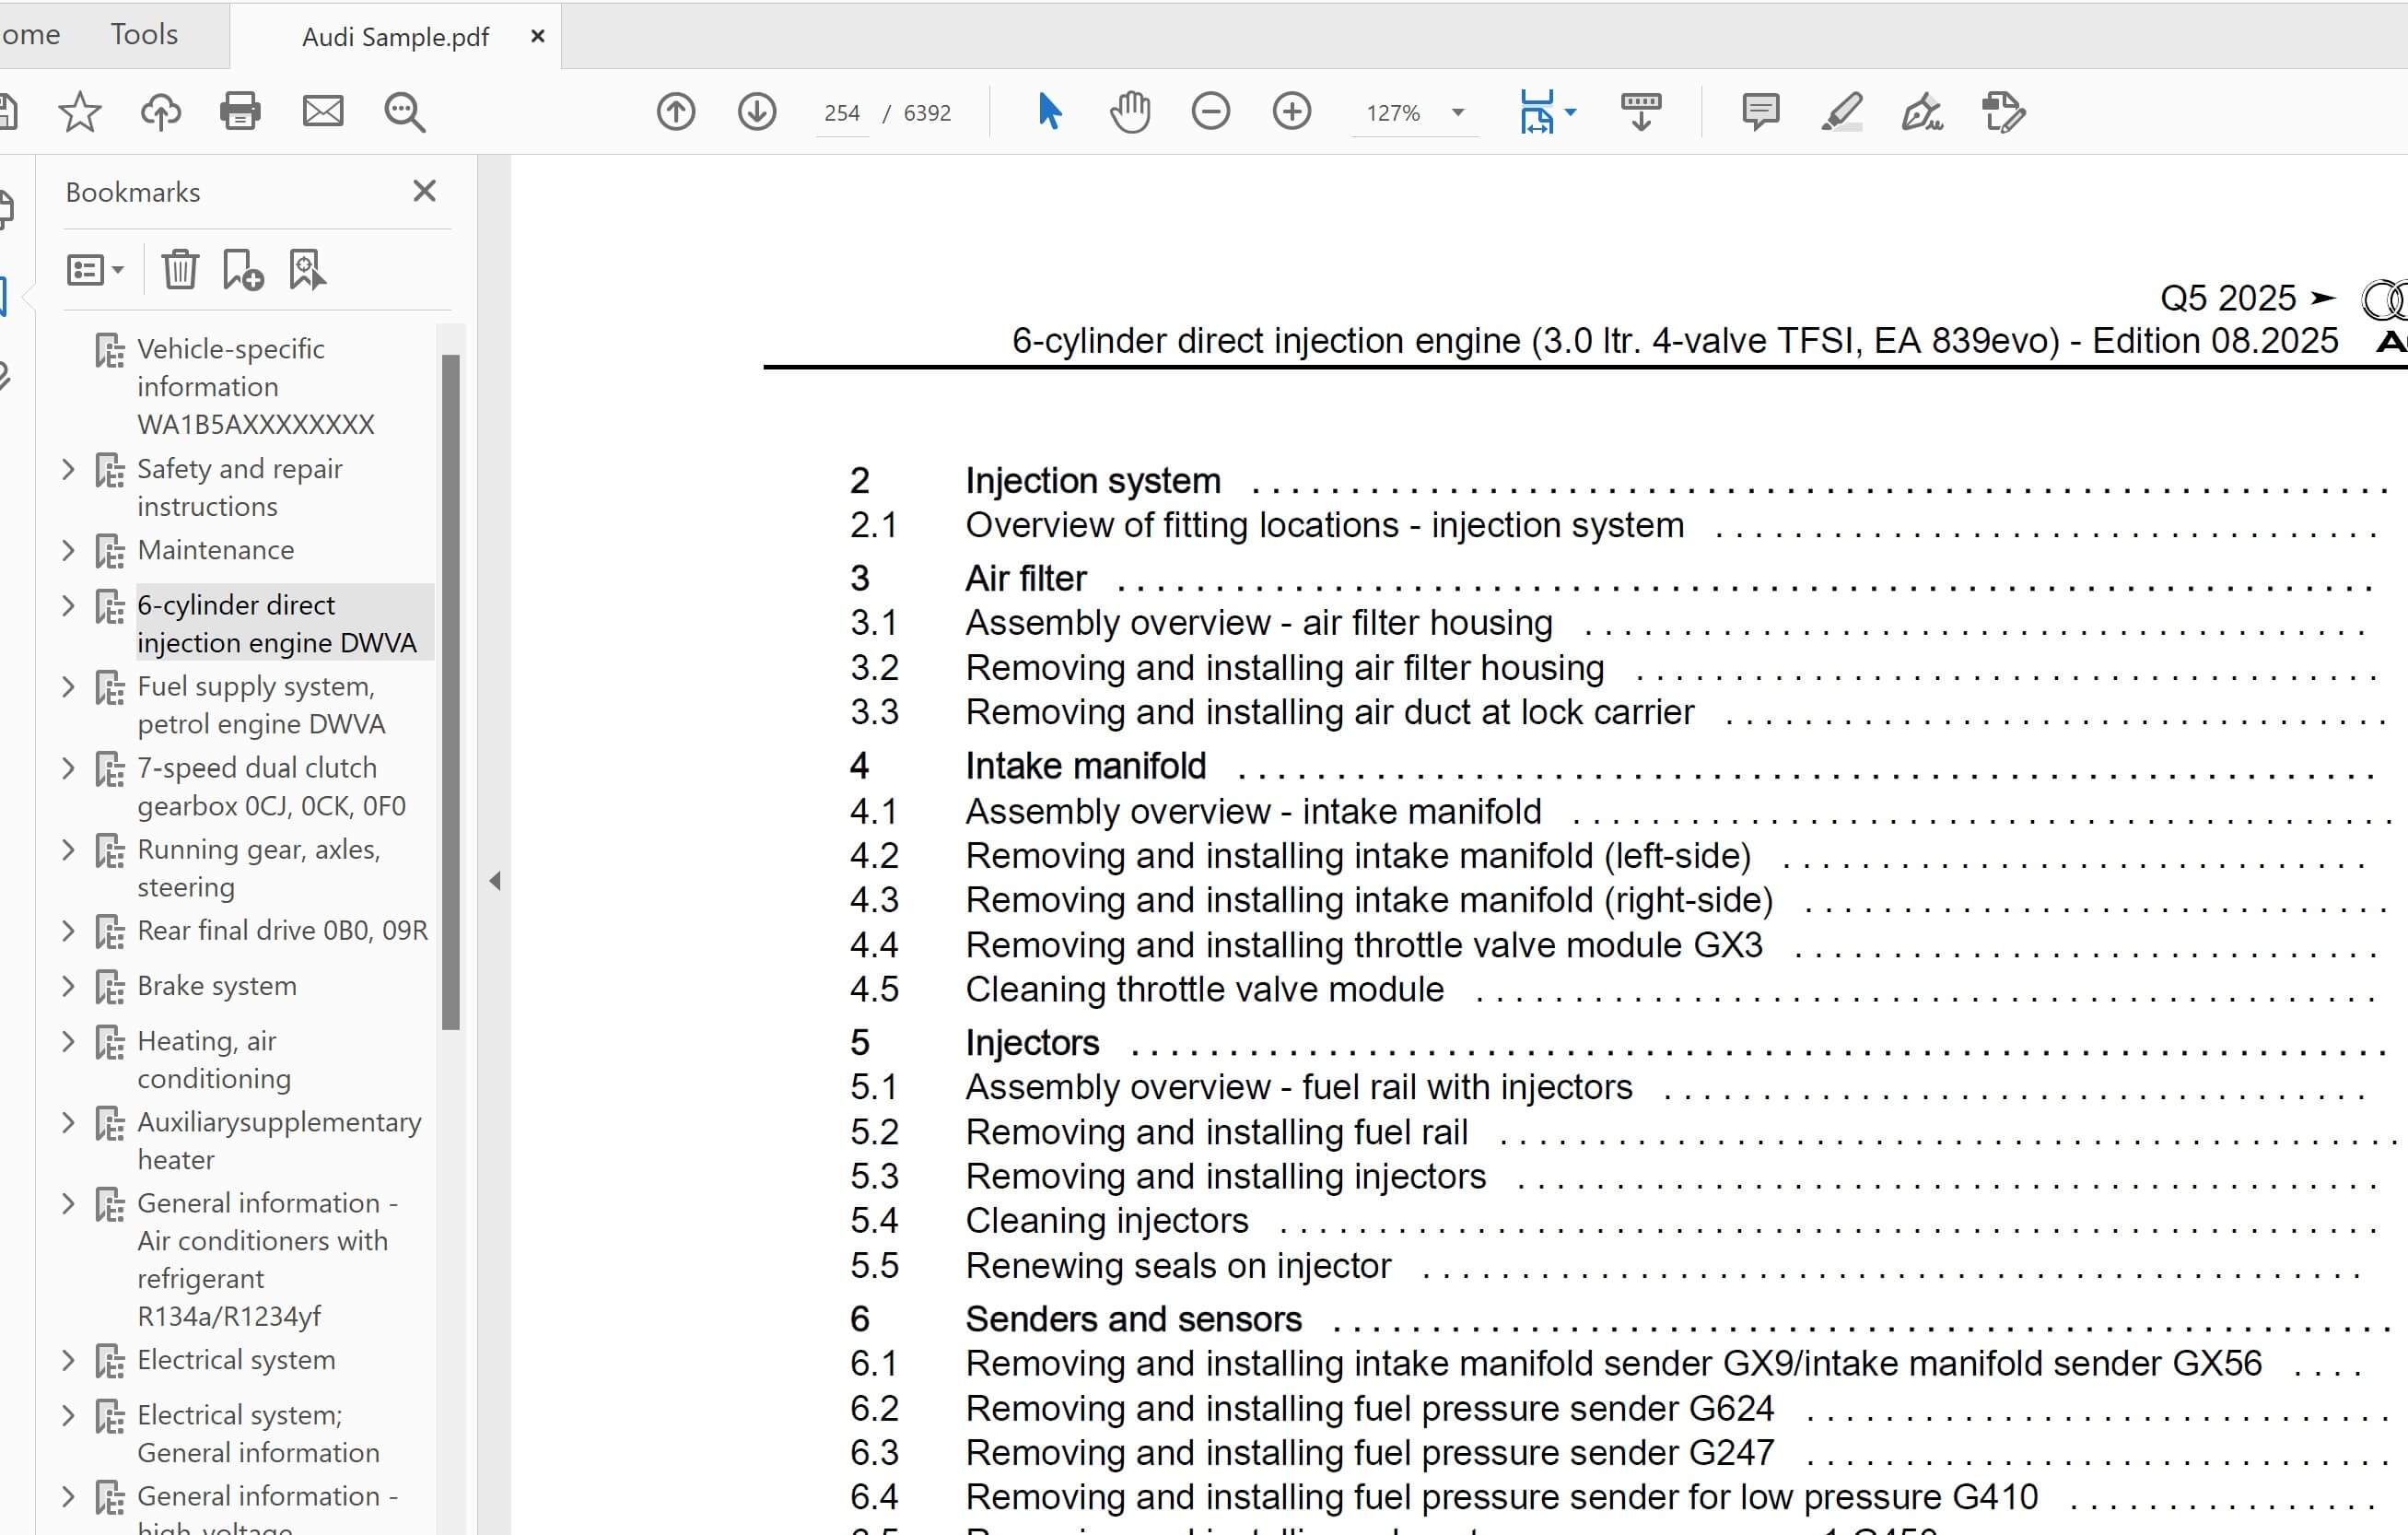Navigate to the Maintenance bookmark
This screenshot has width=2408, height=1535.
[x=215, y=549]
